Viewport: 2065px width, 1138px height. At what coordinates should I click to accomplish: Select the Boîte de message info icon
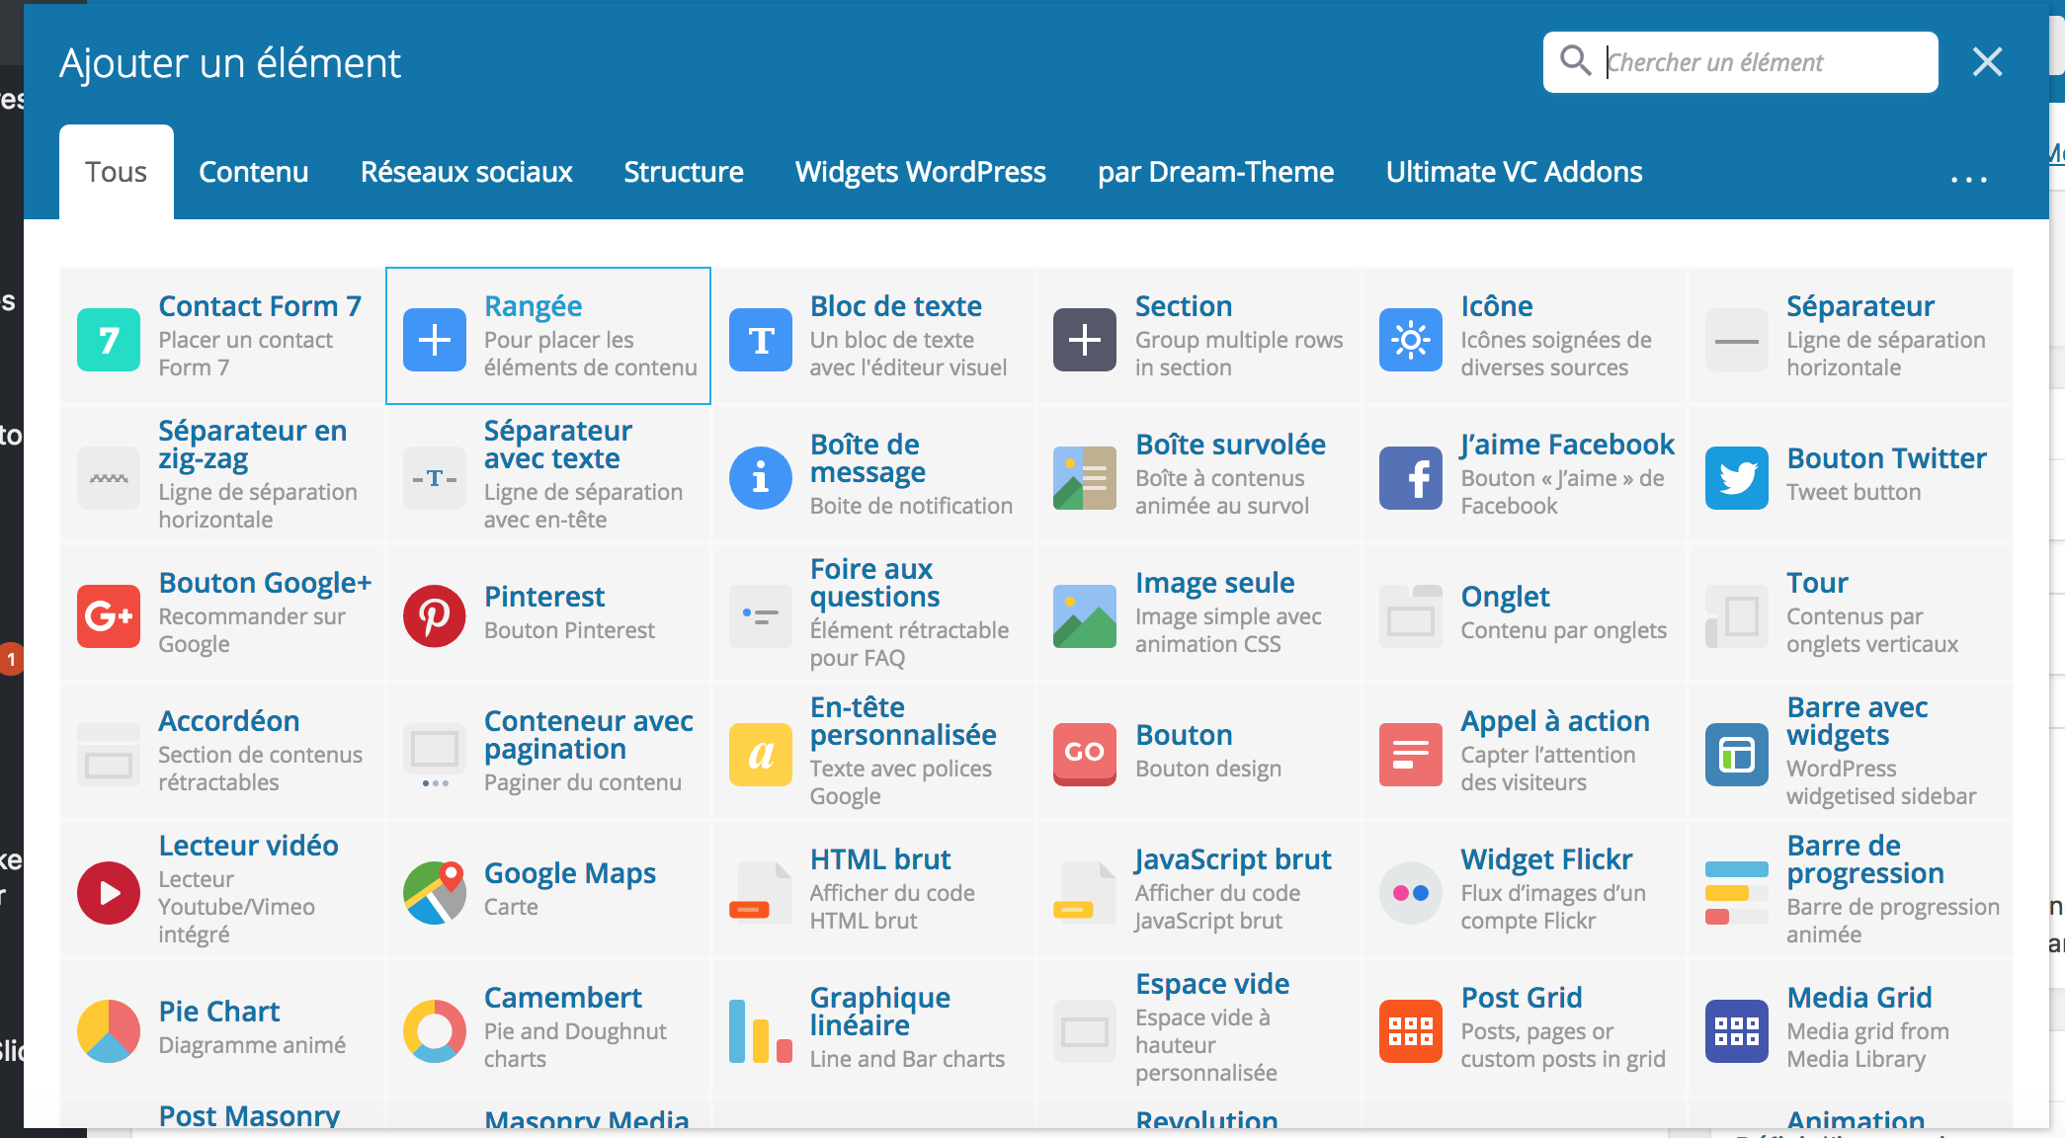(x=760, y=478)
